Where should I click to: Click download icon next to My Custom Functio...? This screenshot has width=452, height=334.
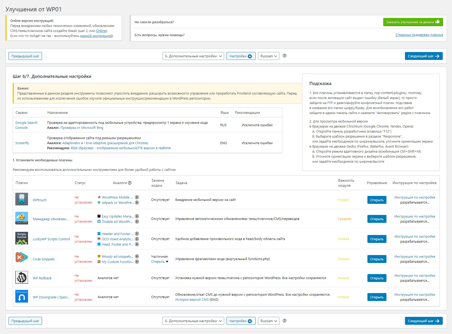point(137,262)
